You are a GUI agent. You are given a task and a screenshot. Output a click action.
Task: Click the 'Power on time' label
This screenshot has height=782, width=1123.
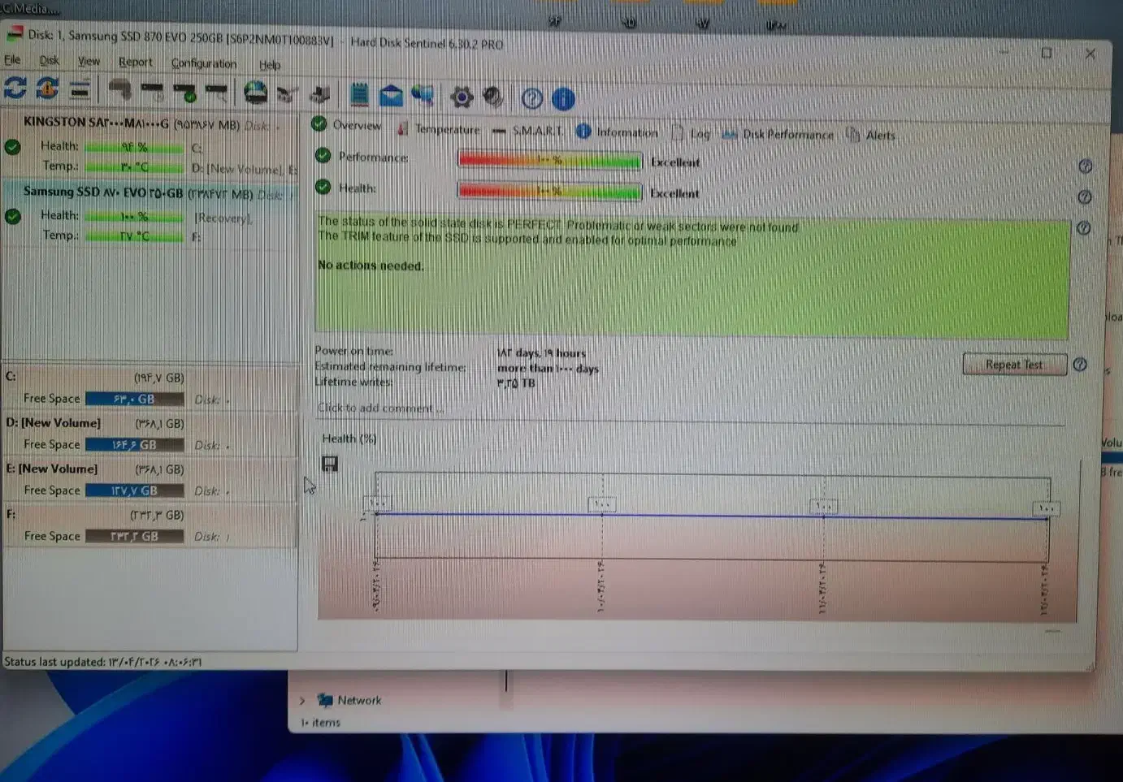tap(353, 351)
